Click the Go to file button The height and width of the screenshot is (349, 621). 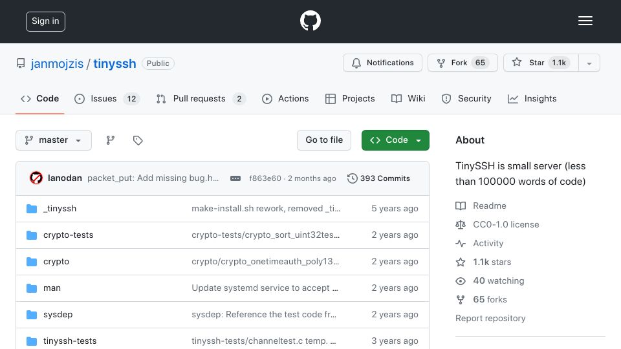tap(324, 140)
